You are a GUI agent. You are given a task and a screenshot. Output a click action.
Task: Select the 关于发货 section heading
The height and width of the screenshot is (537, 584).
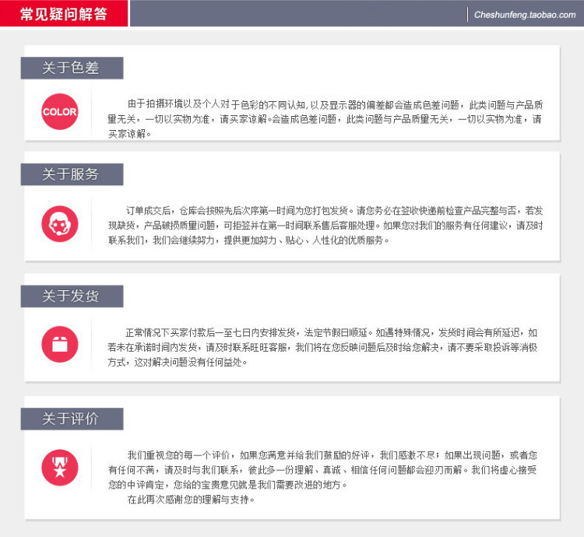coord(71,296)
